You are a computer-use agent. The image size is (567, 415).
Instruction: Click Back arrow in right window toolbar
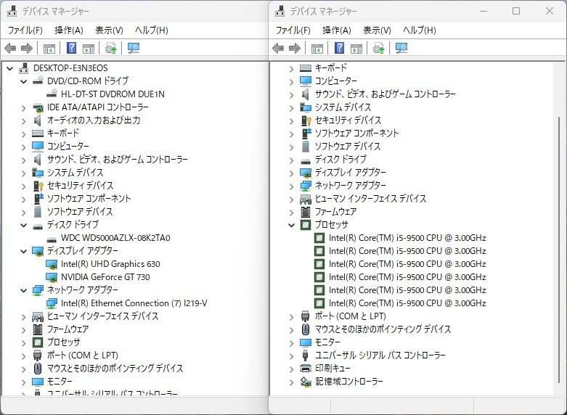(278, 48)
